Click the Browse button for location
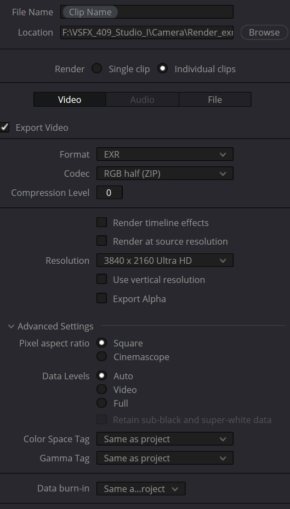This screenshot has width=290, height=509. pos(264,32)
